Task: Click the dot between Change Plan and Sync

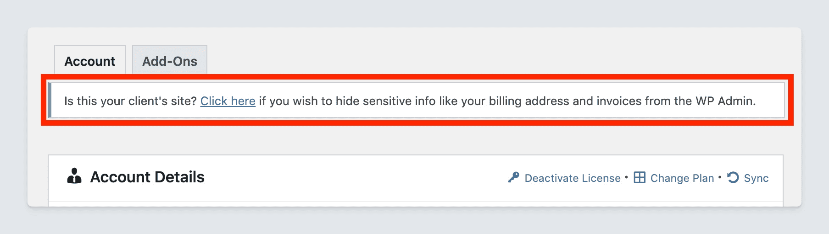Action: tap(720, 177)
